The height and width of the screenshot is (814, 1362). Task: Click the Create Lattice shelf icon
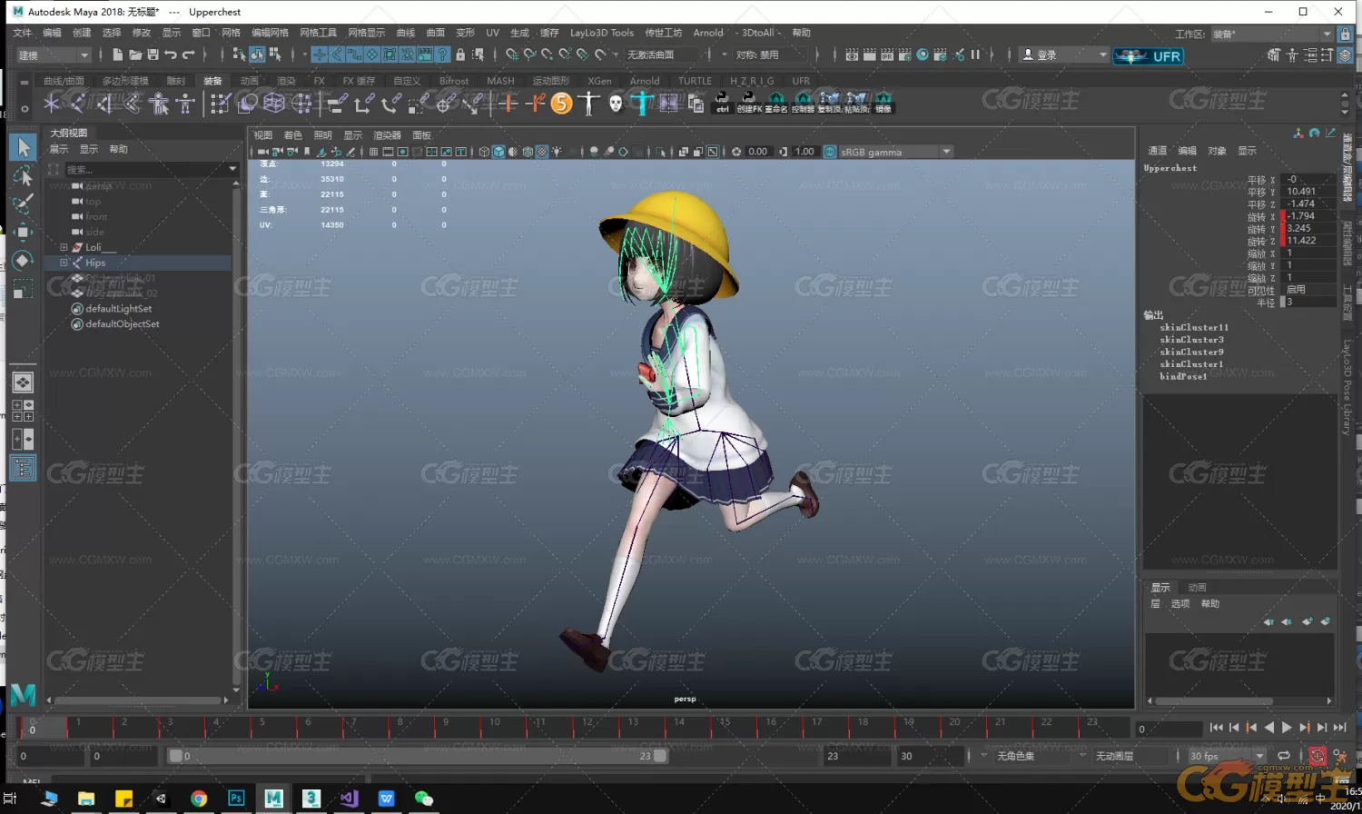pos(274,103)
